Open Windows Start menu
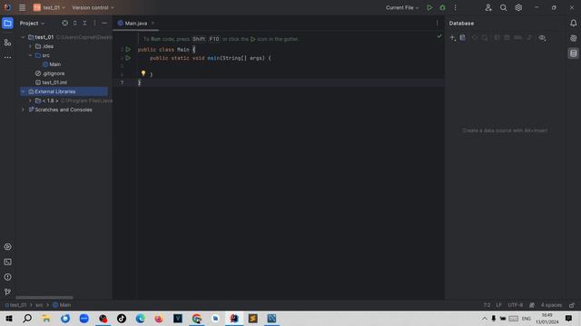This screenshot has height=326, width=581. (x=9, y=318)
